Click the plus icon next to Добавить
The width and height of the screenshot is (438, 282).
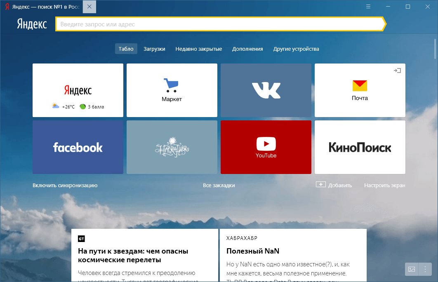[x=320, y=184]
